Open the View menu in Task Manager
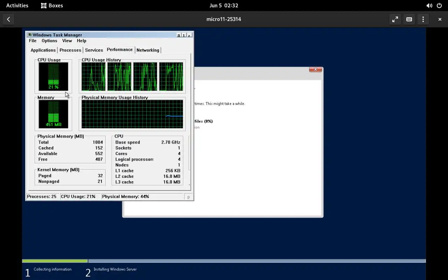 coord(67,41)
